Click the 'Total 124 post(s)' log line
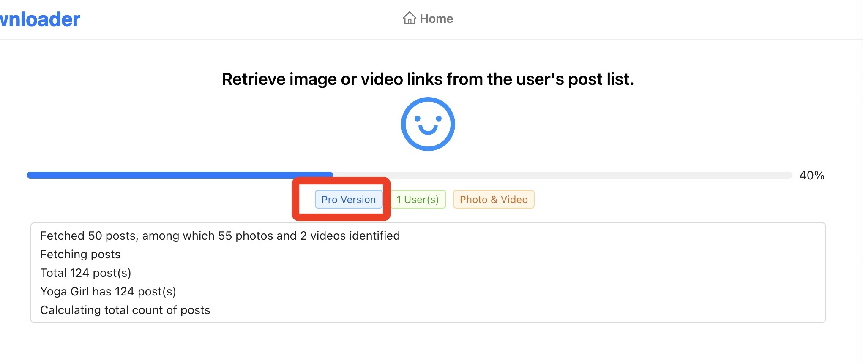Screen dimensions: 863x363 click(x=85, y=273)
